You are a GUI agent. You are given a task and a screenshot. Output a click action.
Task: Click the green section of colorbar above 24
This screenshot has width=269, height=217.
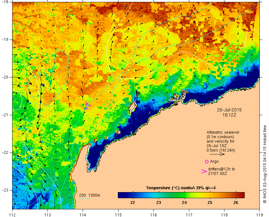(x=184, y=195)
